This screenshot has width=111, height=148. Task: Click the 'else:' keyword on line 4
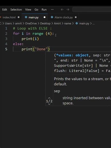tap(18, 44)
